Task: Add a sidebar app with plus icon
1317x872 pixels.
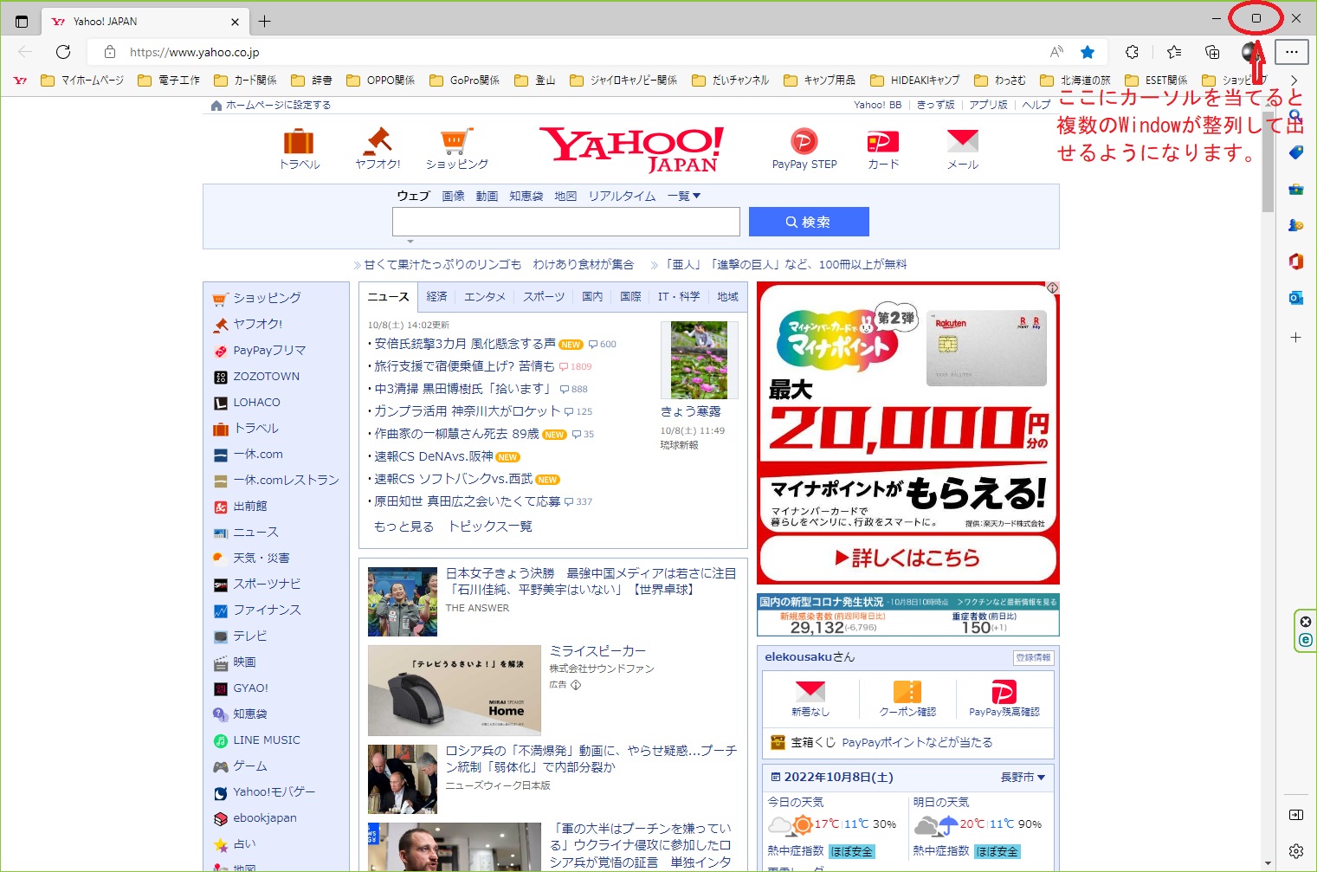Action: (x=1295, y=337)
